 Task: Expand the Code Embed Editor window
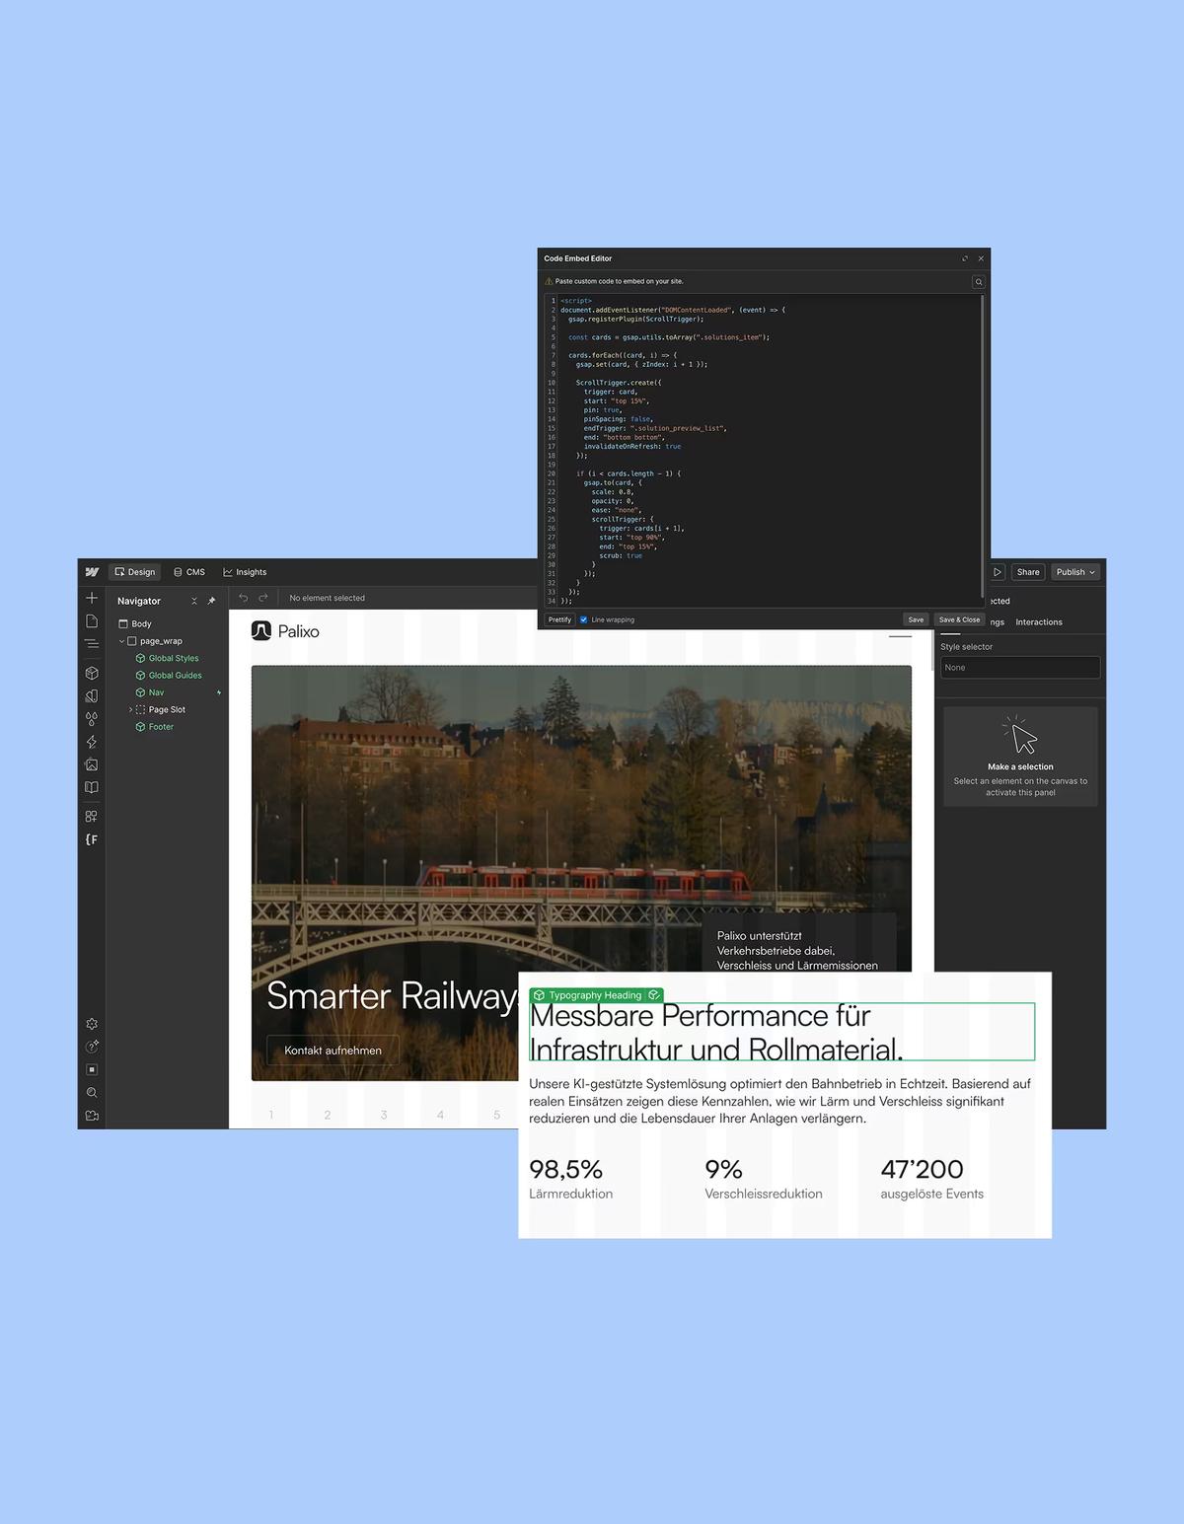[965, 258]
